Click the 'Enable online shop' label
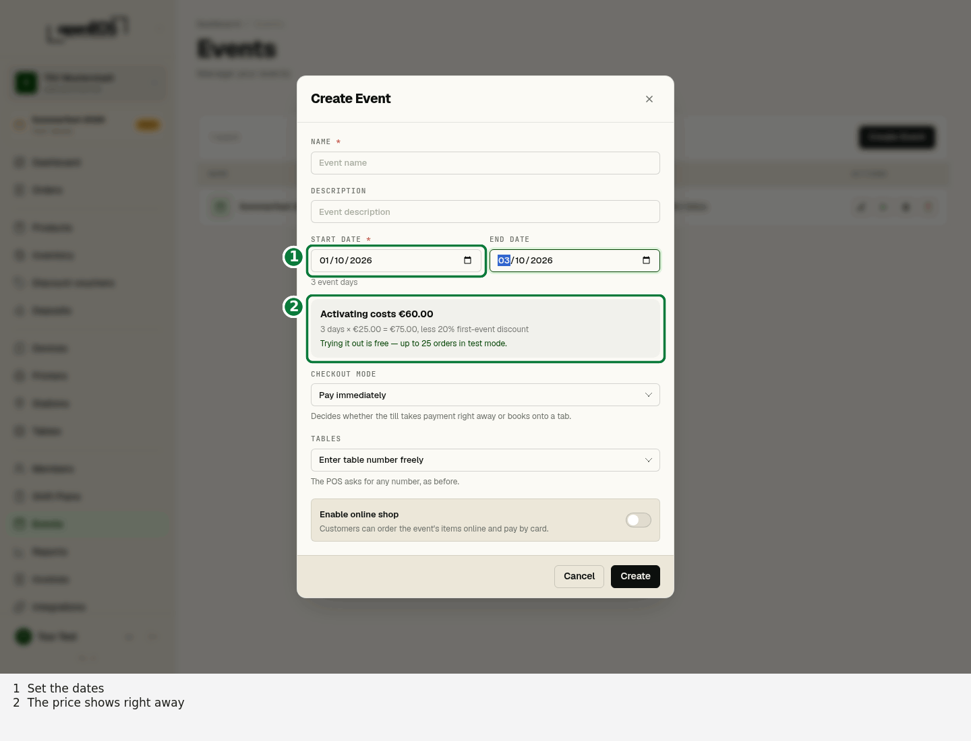This screenshot has height=741, width=971. pyautogui.click(x=359, y=515)
